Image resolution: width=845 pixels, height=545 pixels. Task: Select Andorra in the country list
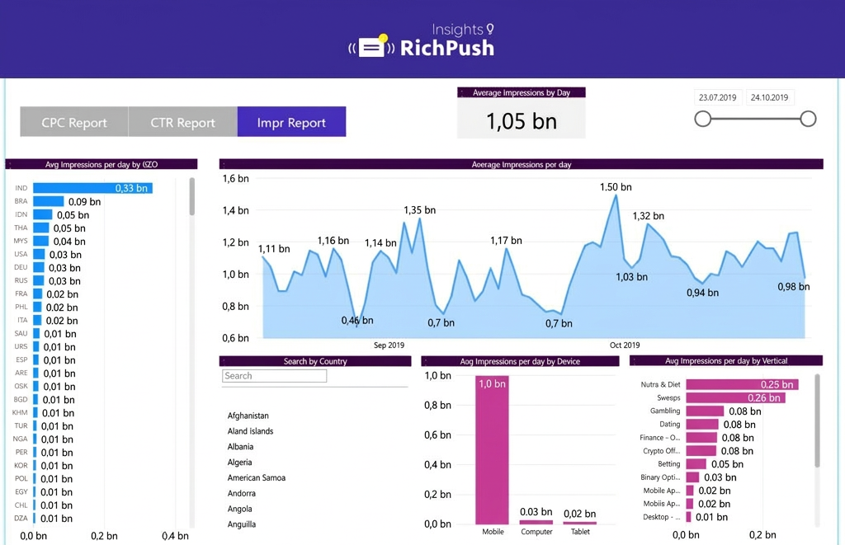tap(242, 493)
